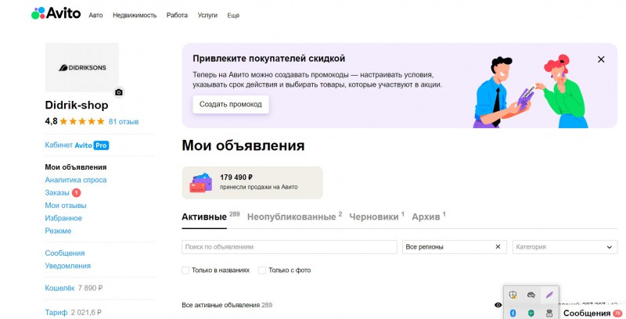This screenshot has width=626, height=319.
Task: Change profile photo via camera icon
Action: pyautogui.click(x=119, y=92)
